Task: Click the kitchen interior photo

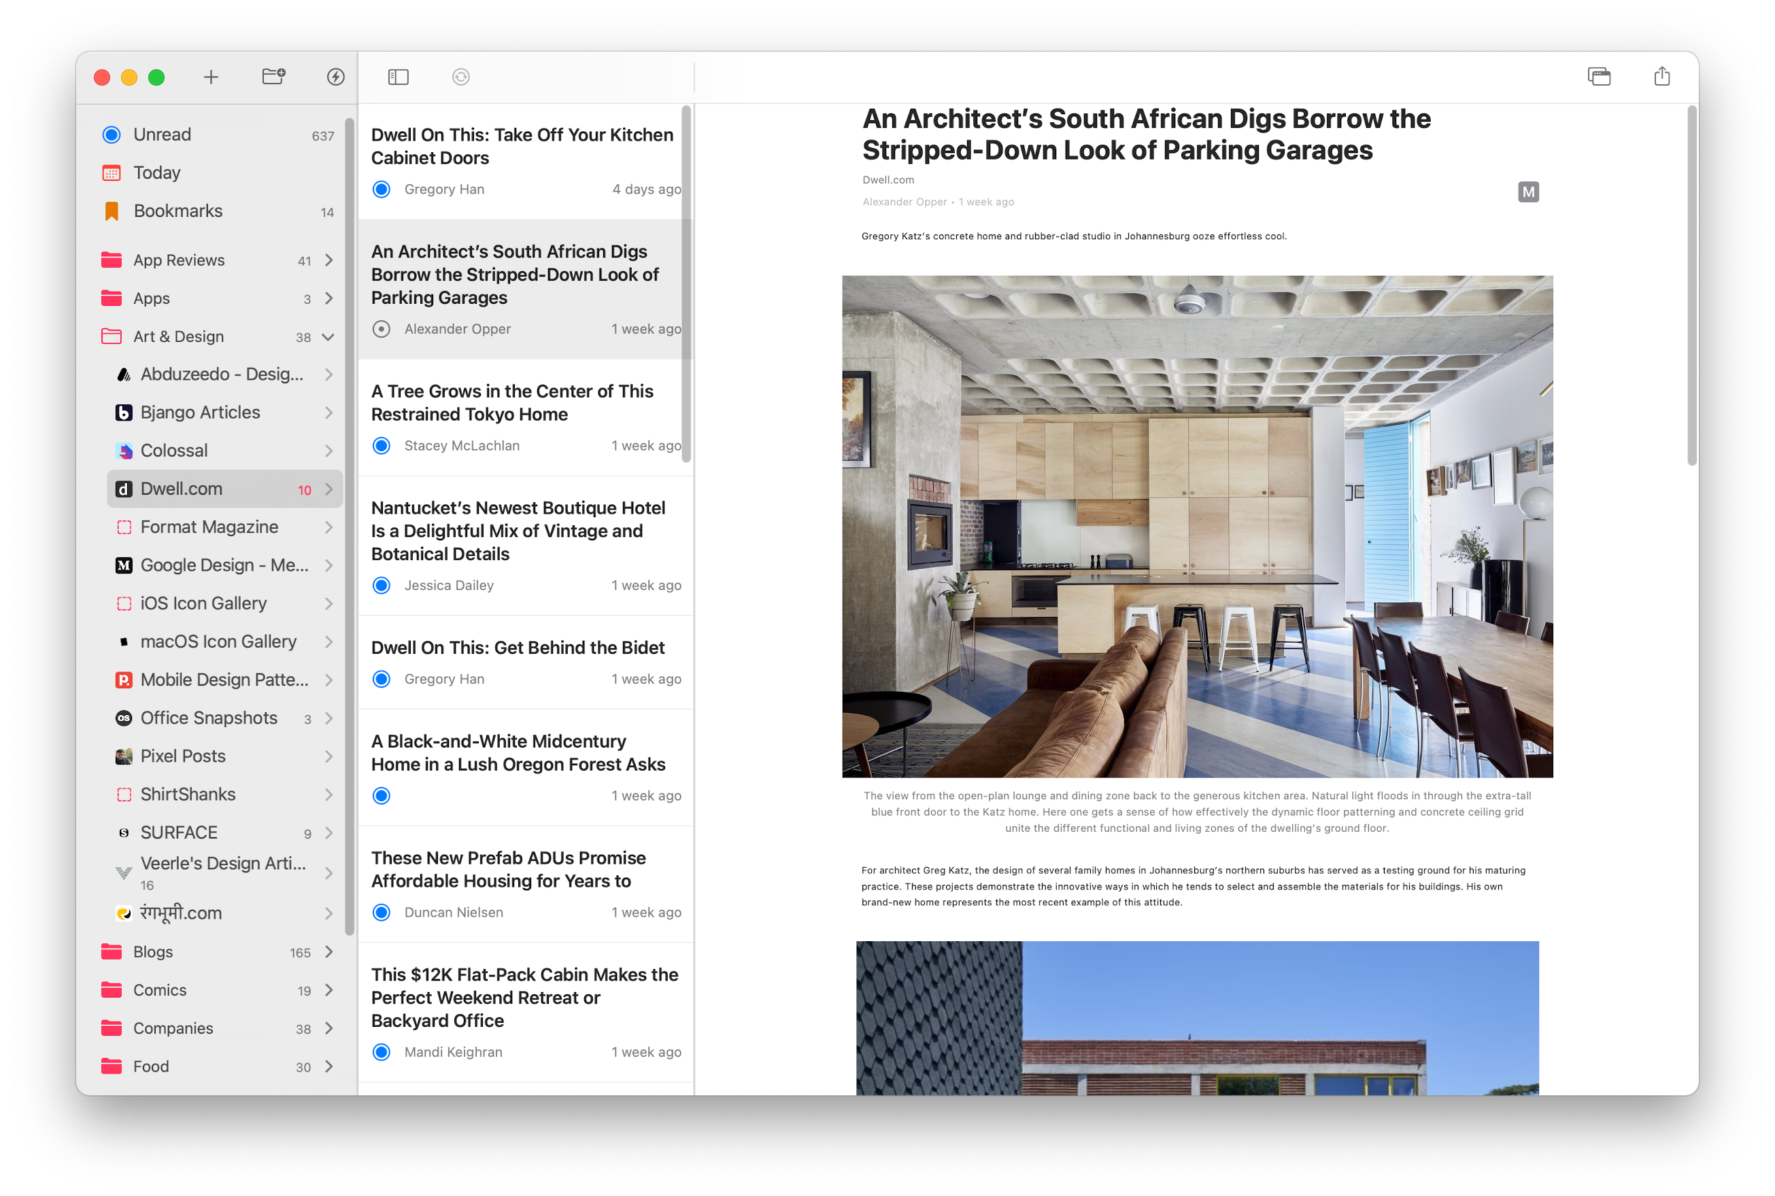Action: [1196, 526]
